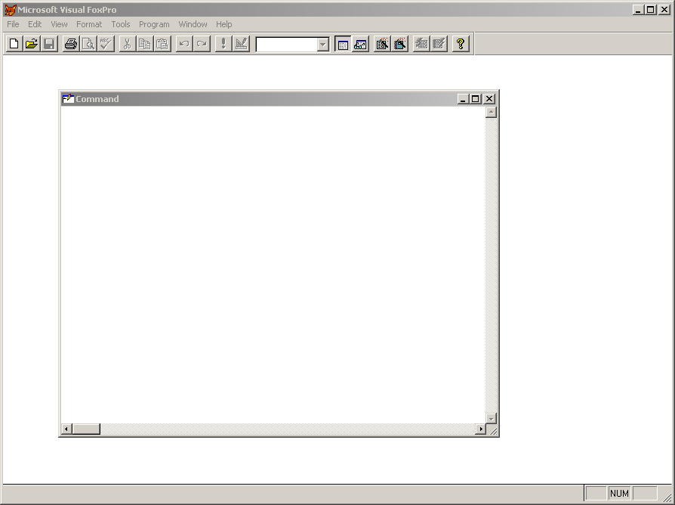Minimize the Microsoft Visual FoxPro window
Screen dimensions: 675x505
[x=638, y=10]
